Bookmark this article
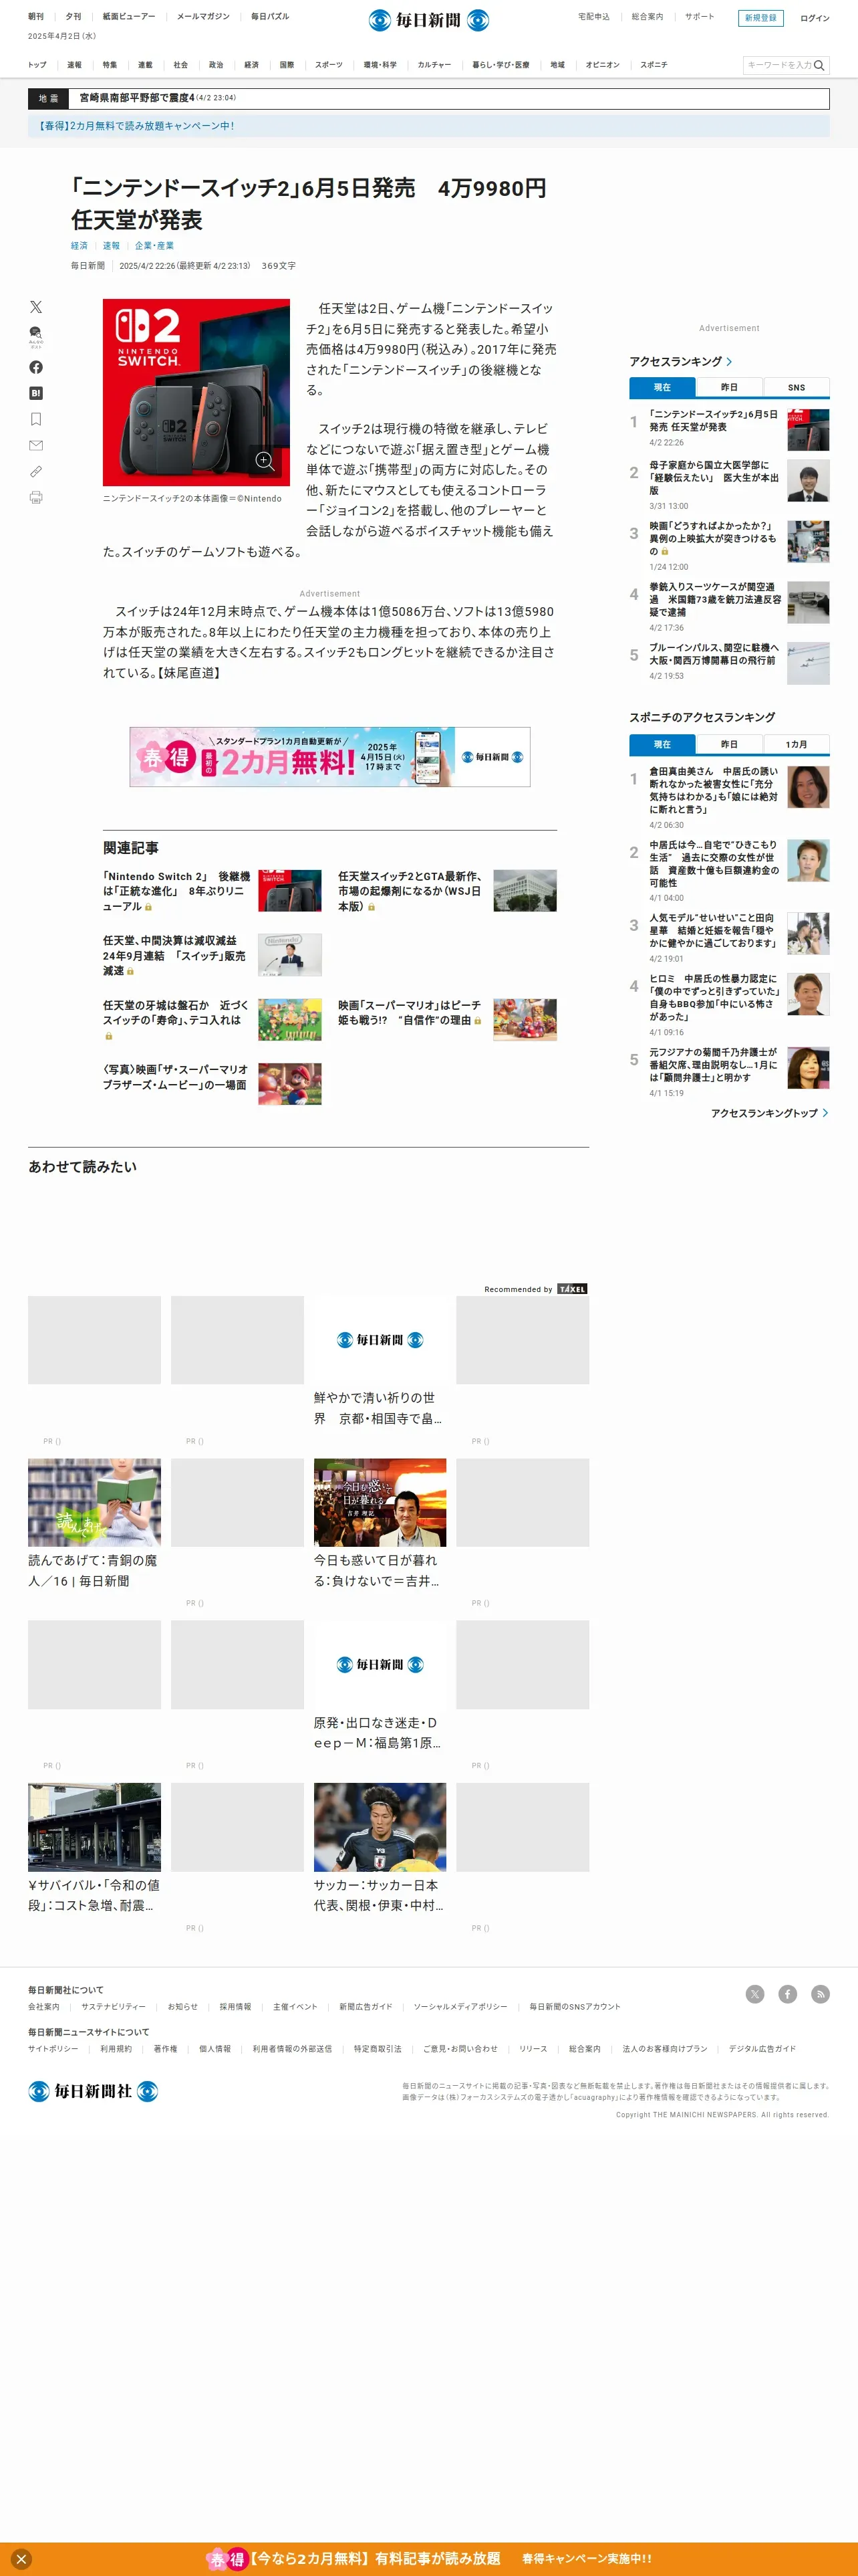 36,419
